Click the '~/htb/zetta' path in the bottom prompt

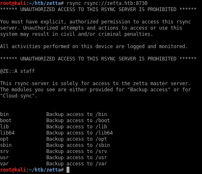click(x=45, y=170)
